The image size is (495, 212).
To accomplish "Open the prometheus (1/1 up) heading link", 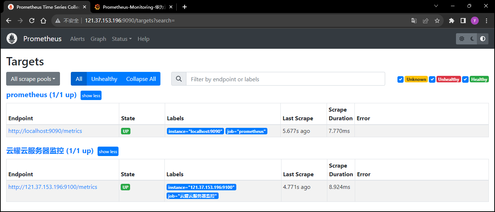I will (x=41, y=95).
